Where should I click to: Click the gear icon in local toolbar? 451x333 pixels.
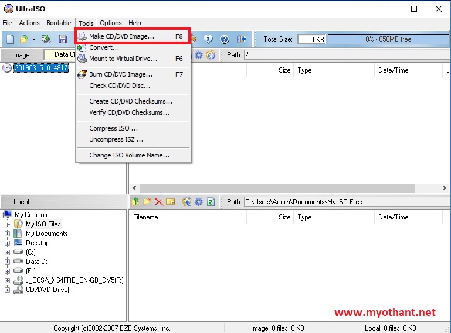point(198,201)
